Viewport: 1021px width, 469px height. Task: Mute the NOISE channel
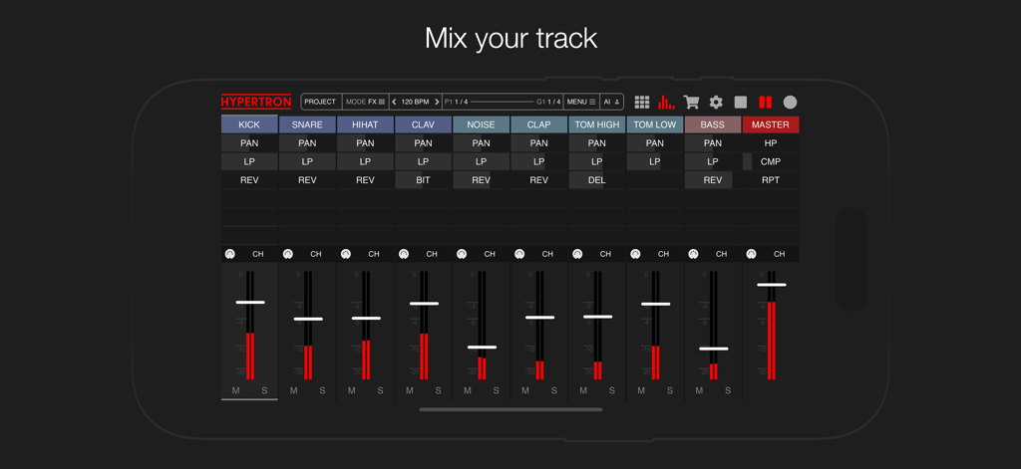468,390
